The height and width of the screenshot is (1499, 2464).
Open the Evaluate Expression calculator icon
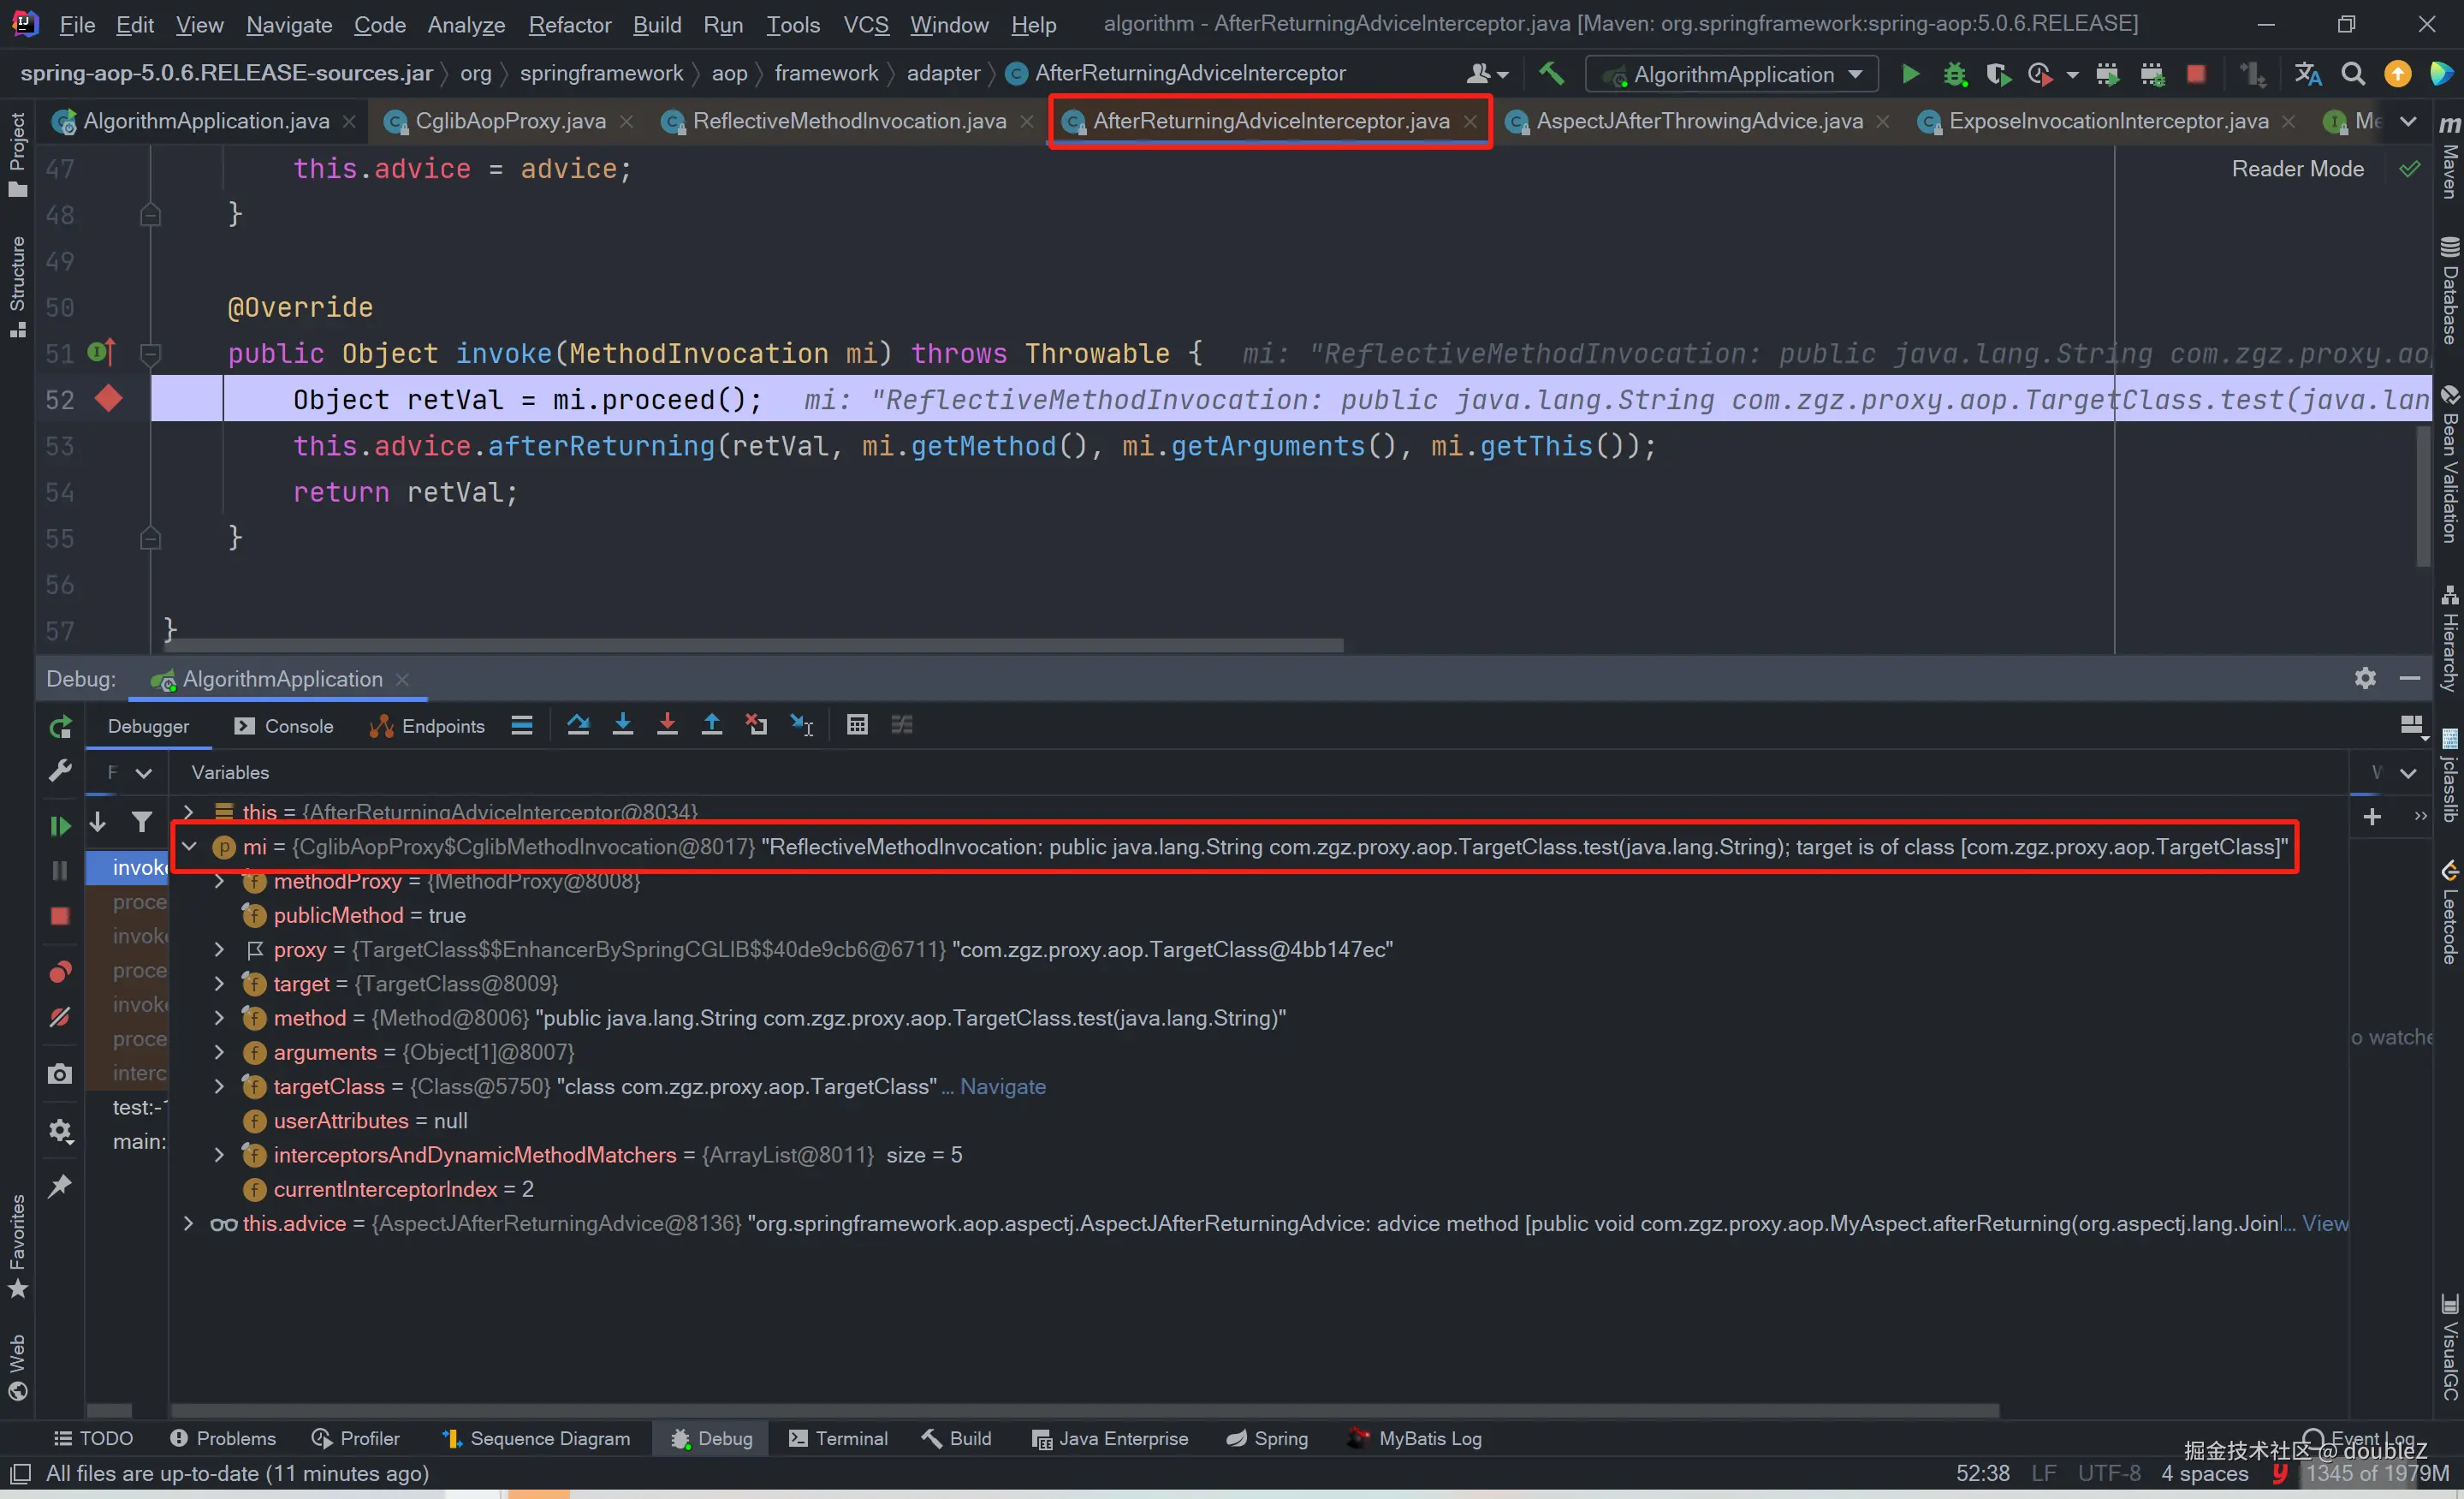pos(857,725)
